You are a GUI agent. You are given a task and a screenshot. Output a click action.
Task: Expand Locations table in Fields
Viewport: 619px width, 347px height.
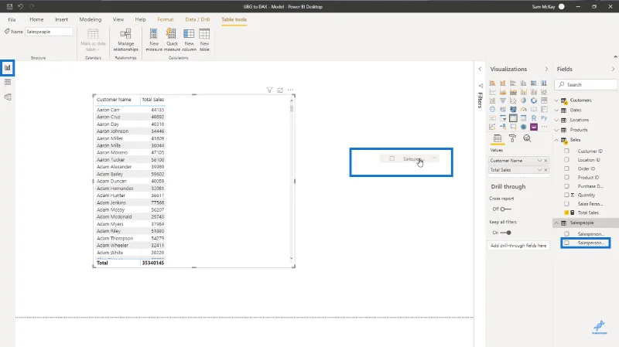556,120
